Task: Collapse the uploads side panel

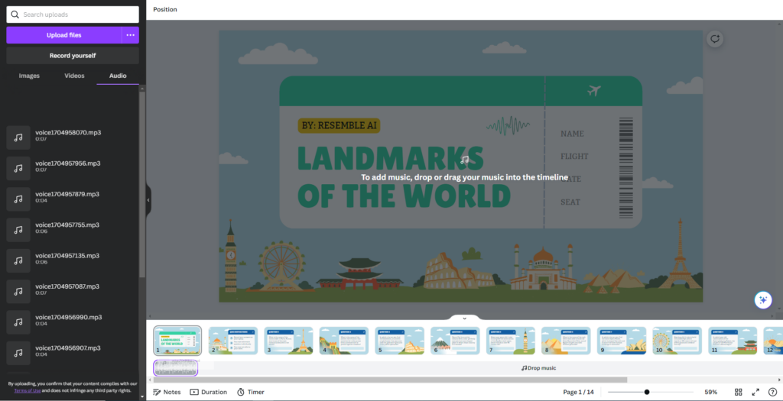Action: point(148,200)
